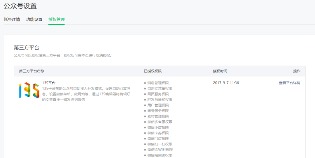Click the 135平台 platform name
315x158 pixels.
tap(49, 83)
